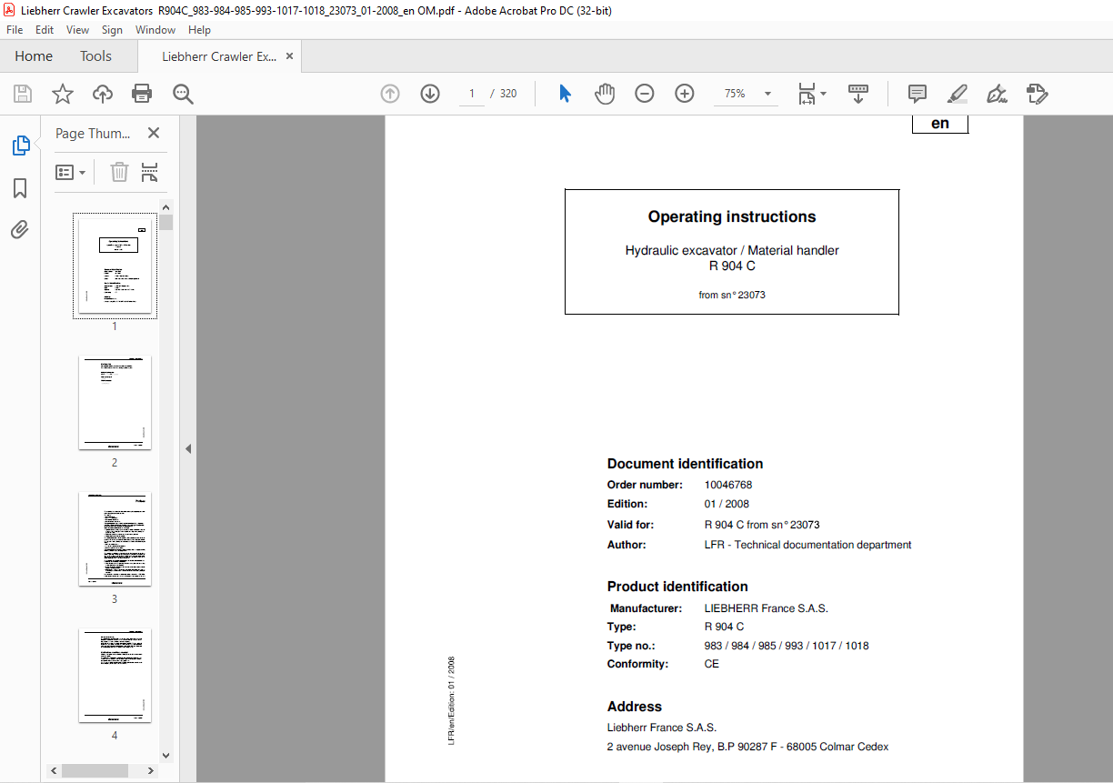Open the Find text search tool
Image resolution: width=1113 pixels, height=783 pixels.
pyautogui.click(x=183, y=94)
